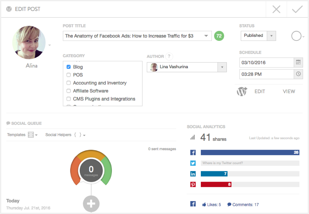Click the post title text field
Screen dimensions: 309x214
[137, 36]
